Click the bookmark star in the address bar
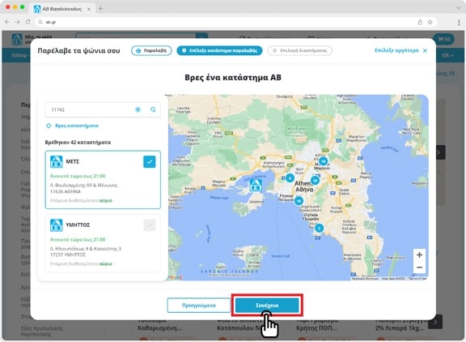466x342 pixels. click(430, 22)
